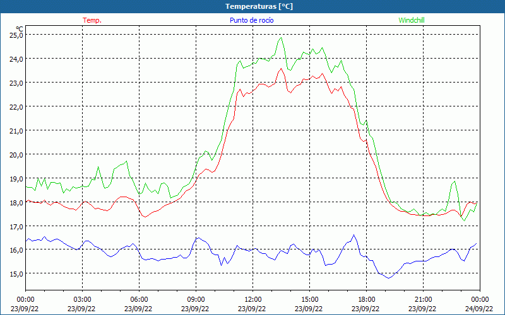Click the 23,0 y-axis value

click(x=16, y=83)
